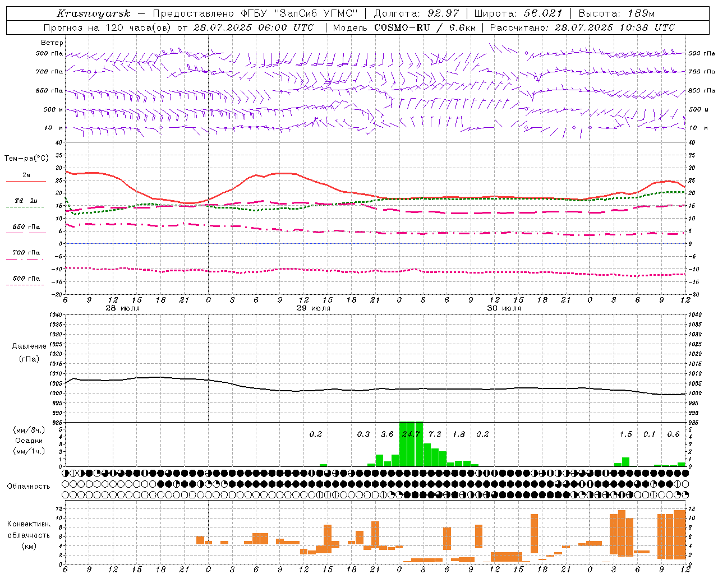Click the Рассчитано: 28.07.2025 10:38 UTC text
718x574 pixels.
[x=582, y=27]
